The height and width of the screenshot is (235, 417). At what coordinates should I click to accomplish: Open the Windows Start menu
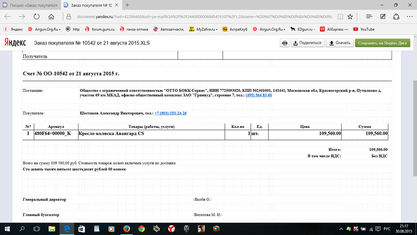pos(8,228)
